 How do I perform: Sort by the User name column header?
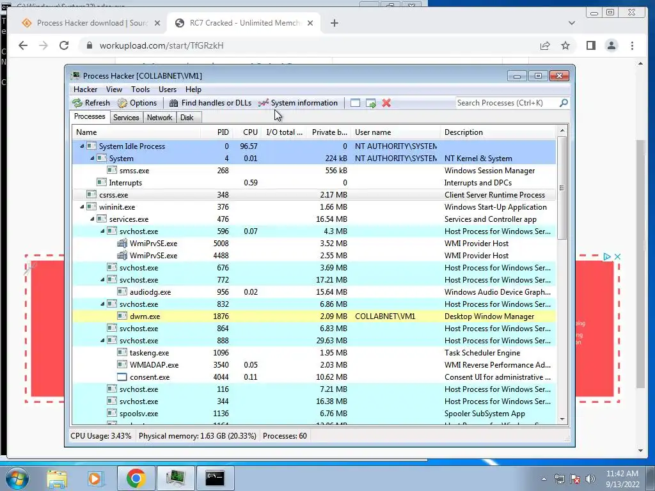pos(395,132)
